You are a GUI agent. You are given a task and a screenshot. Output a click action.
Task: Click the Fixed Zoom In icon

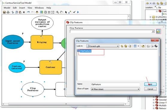click(49, 12)
